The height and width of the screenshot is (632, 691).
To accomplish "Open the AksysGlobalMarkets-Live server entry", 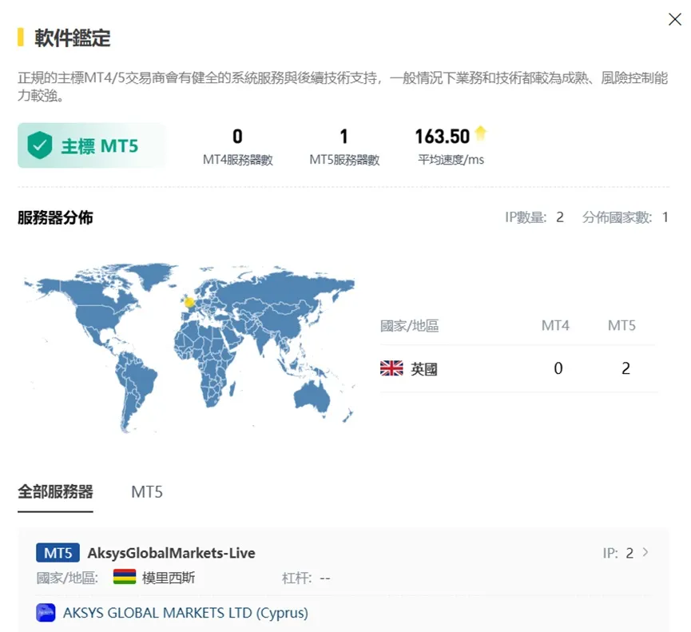I will 172,553.
